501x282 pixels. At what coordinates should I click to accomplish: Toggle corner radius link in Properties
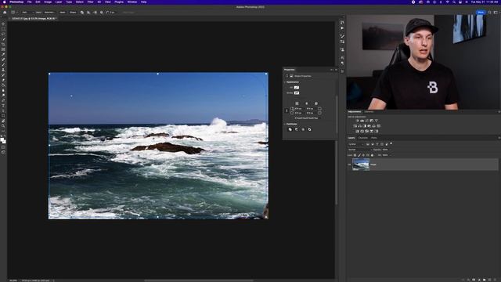287,110
